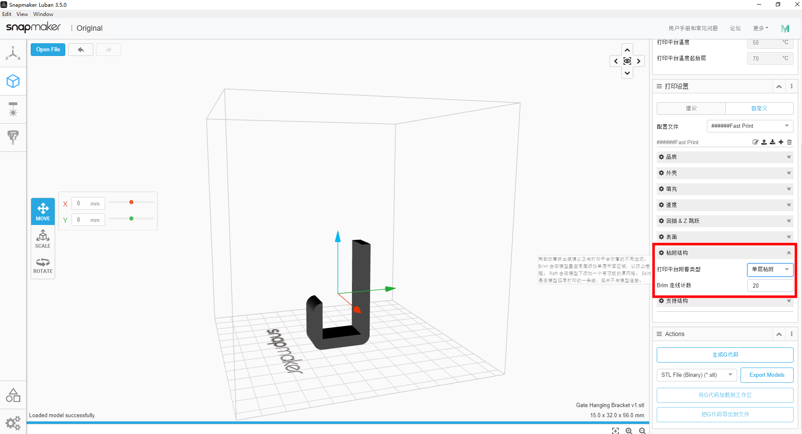The height and width of the screenshot is (434, 802).
Task: Expand the 回抽 & Z 跳跃 section
Action: click(725, 221)
